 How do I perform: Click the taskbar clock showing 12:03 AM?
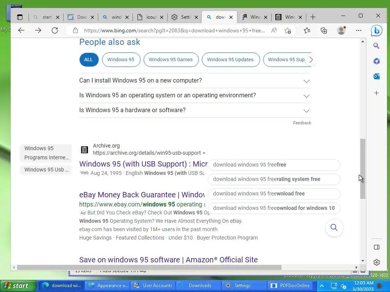click(363, 286)
